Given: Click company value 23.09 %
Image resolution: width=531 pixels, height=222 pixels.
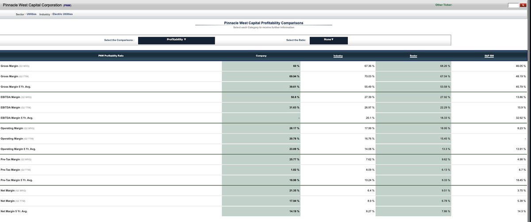Looking at the screenshot, I should coord(294,149).
